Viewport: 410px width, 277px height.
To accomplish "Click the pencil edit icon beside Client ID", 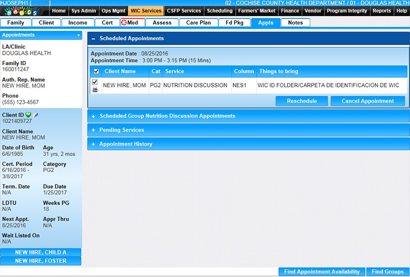I will pyautogui.click(x=36, y=115).
